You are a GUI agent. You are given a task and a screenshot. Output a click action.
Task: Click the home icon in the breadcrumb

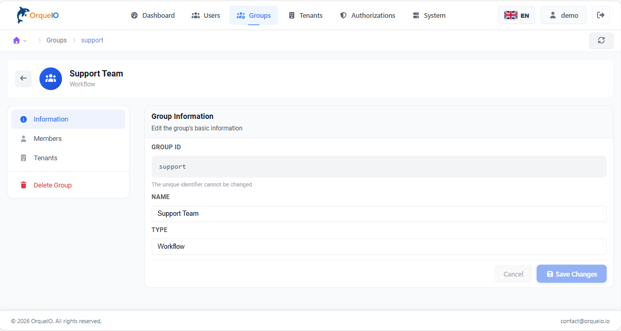pyautogui.click(x=17, y=40)
